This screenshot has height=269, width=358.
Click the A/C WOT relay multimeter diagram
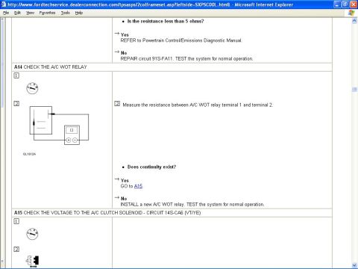tap(59, 126)
